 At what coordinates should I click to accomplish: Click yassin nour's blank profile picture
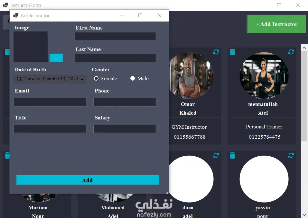pos(264,179)
